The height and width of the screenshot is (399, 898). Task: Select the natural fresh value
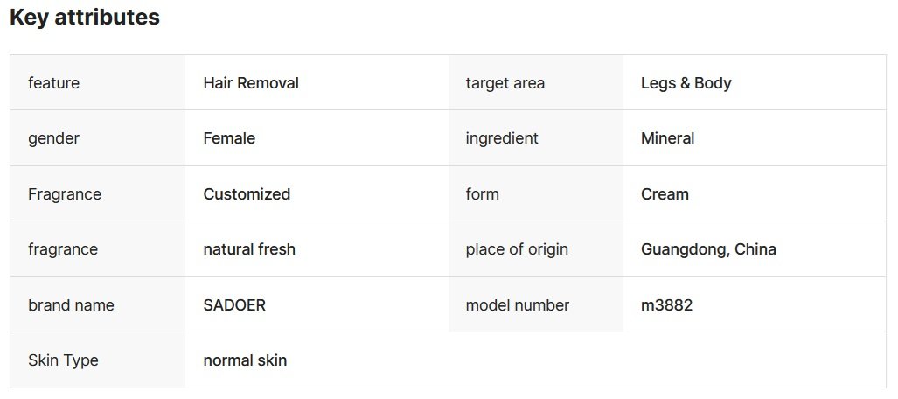249,249
